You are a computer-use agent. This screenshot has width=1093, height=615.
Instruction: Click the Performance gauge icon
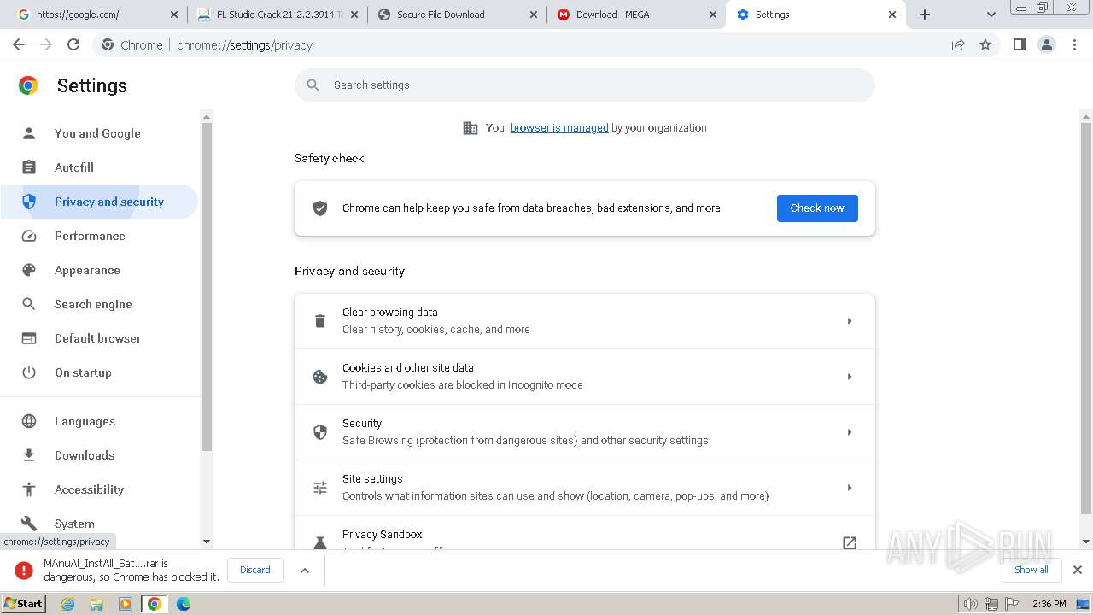(x=29, y=236)
